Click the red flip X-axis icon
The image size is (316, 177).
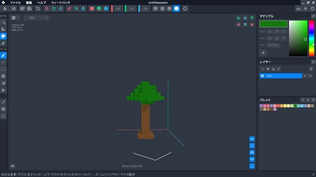click(x=47, y=9)
